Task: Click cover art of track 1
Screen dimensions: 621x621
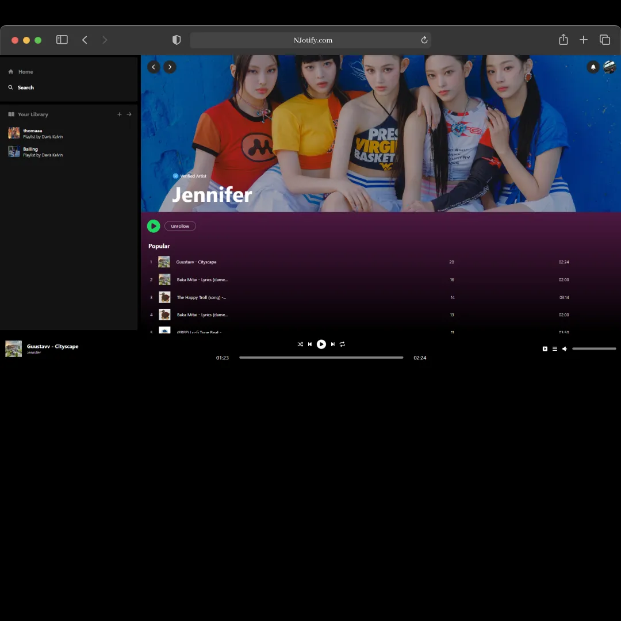Action: 164,262
